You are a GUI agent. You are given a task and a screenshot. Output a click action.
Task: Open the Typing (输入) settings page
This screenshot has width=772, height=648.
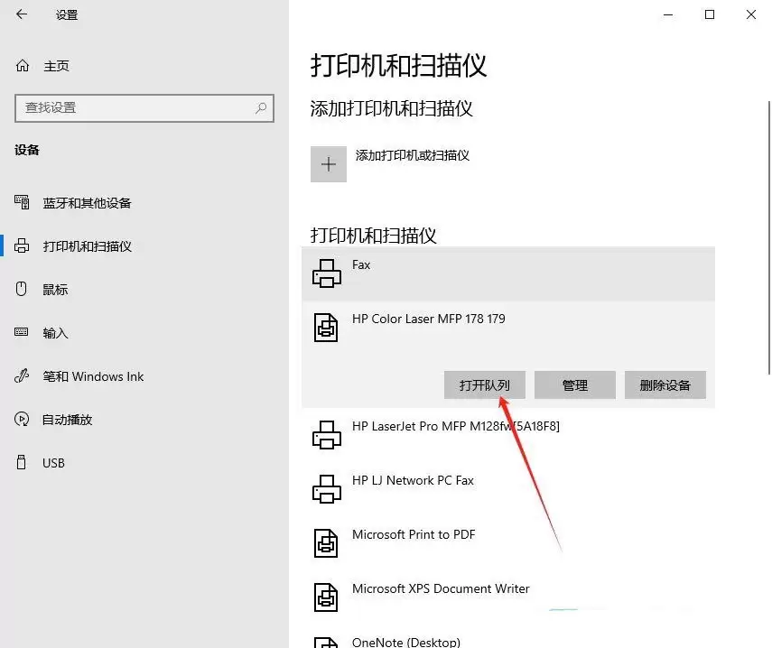pos(55,332)
